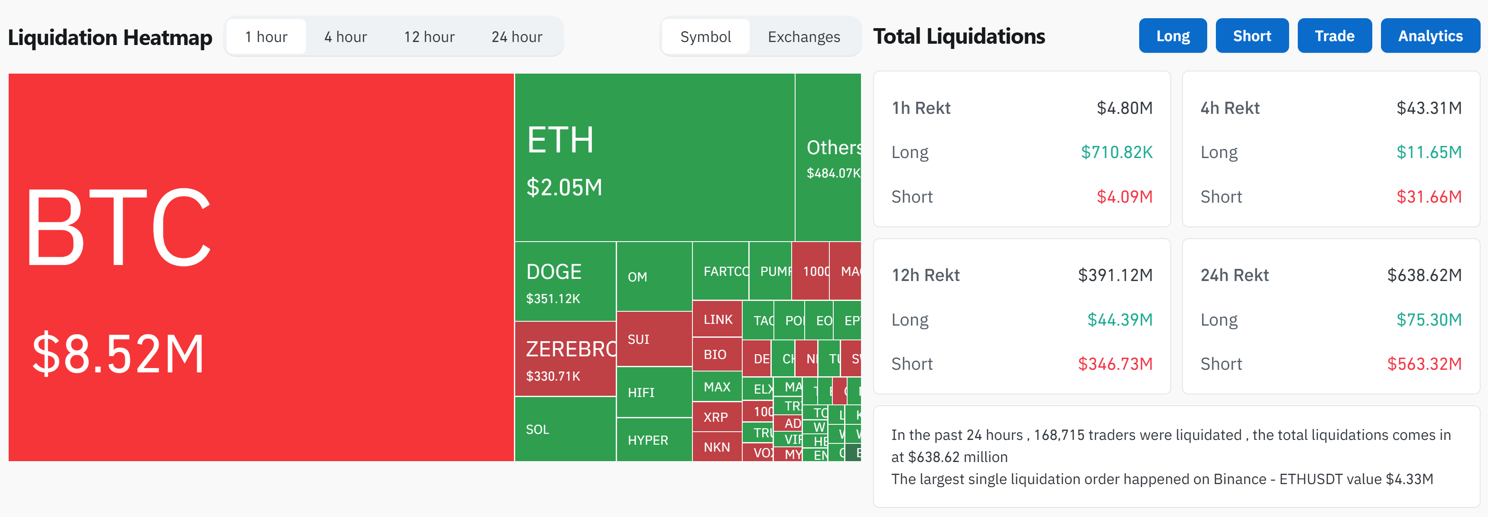
Task: Select the ETH tile on the heatmap
Action: 653,156
